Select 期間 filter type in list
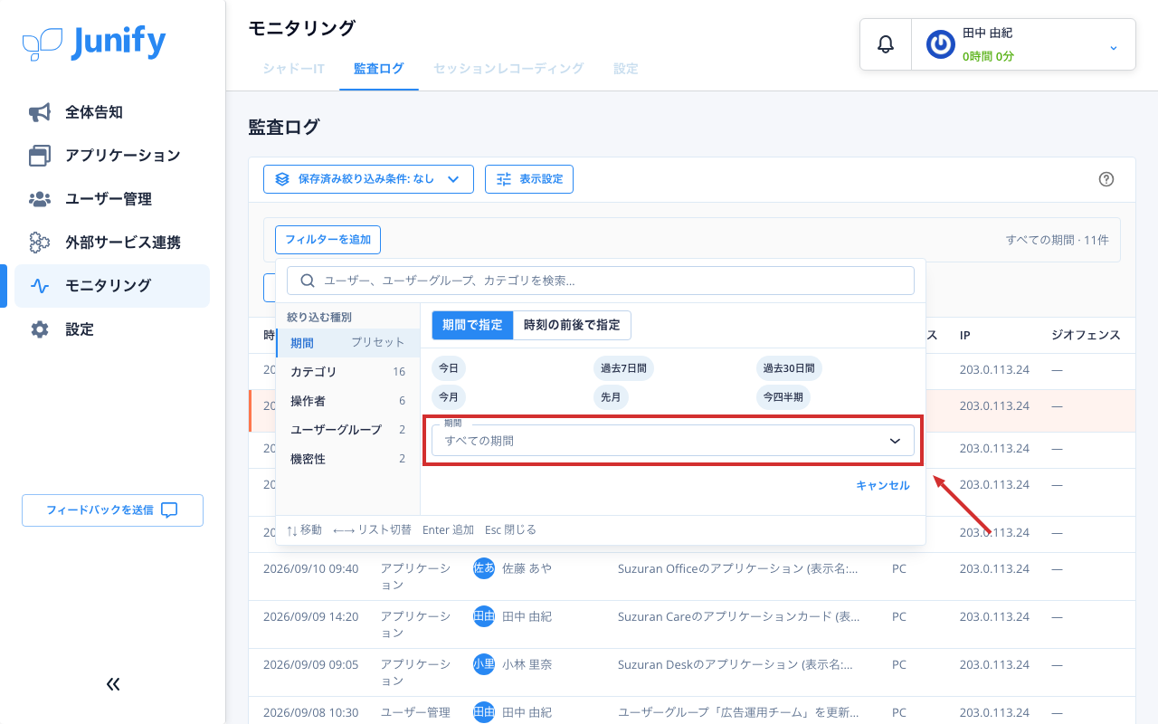 347,343
